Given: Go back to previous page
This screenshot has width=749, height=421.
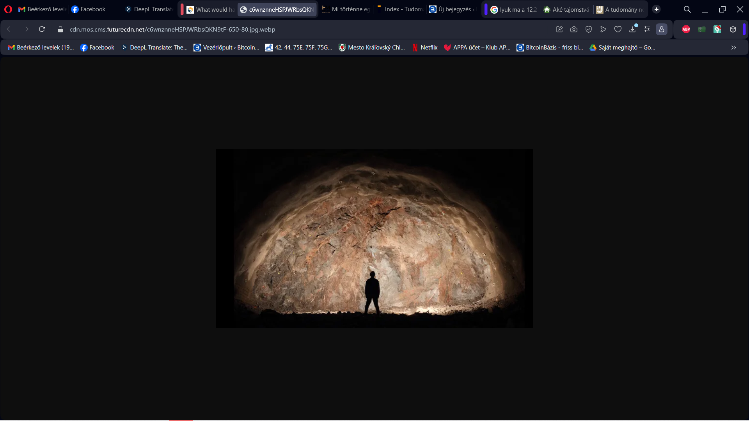Looking at the screenshot, I should tap(9, 29).
